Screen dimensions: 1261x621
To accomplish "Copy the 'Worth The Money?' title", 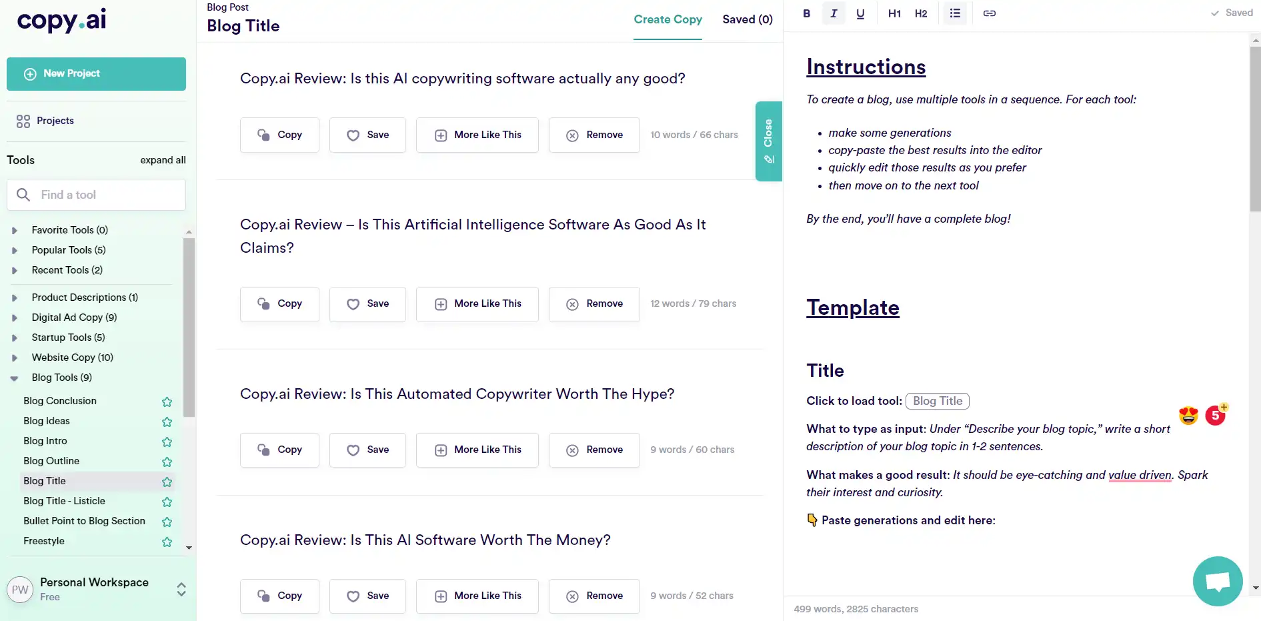I will click(x=279, y=596).
